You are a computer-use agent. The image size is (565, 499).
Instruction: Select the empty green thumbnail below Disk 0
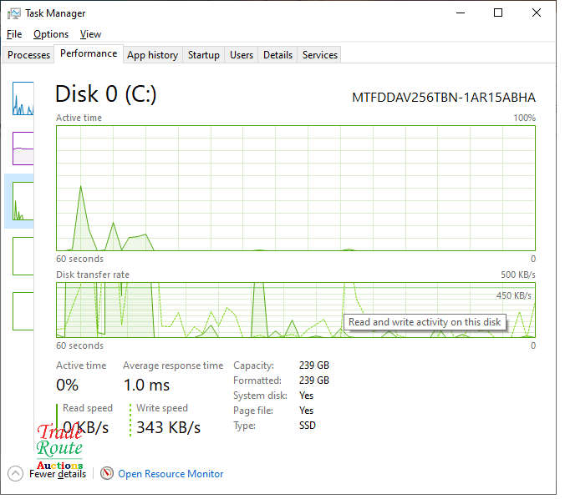23,255
